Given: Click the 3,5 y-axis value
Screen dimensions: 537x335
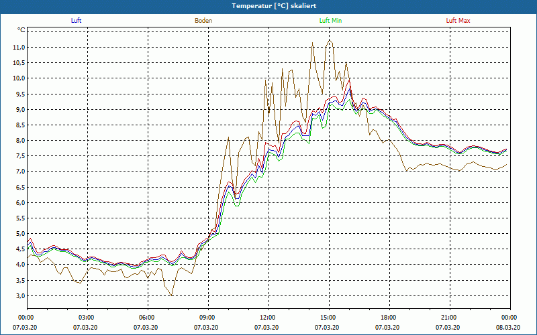Looking at the screenshot, I should point(20,280).
